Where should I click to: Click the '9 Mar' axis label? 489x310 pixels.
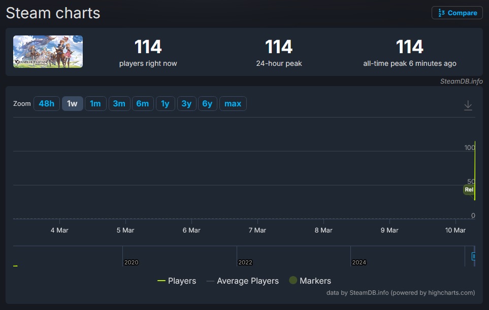pyautogui.click(x=389, y=230)
